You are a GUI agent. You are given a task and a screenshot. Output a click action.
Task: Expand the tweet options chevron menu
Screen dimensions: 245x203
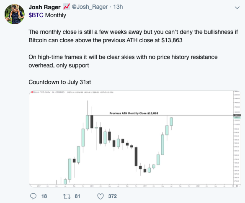(x=237, y=8)
